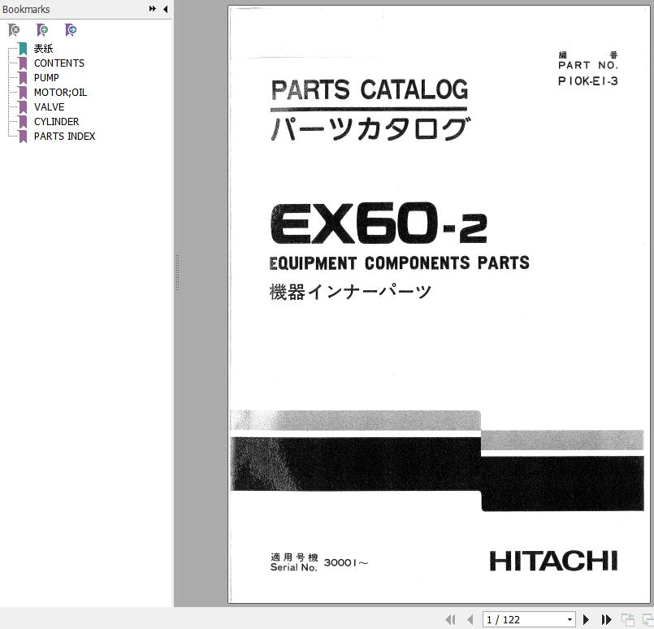Click the add new bookmark icon
654x629 pixels.
point(42,30)
